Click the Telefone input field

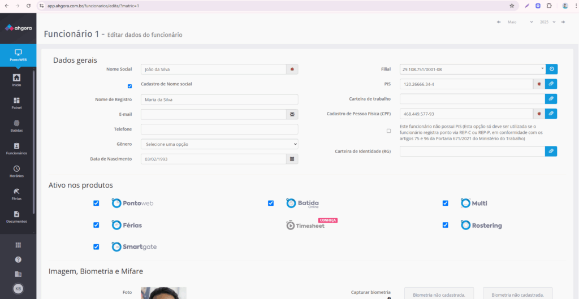click(x=219, y=129)
